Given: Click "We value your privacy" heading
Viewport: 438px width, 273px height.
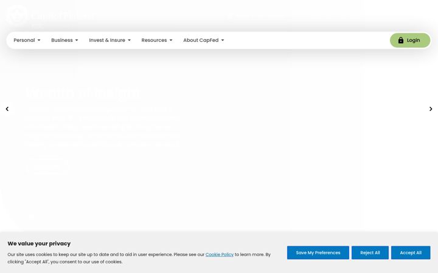Looking at the screenshot, I should (39, 243).
